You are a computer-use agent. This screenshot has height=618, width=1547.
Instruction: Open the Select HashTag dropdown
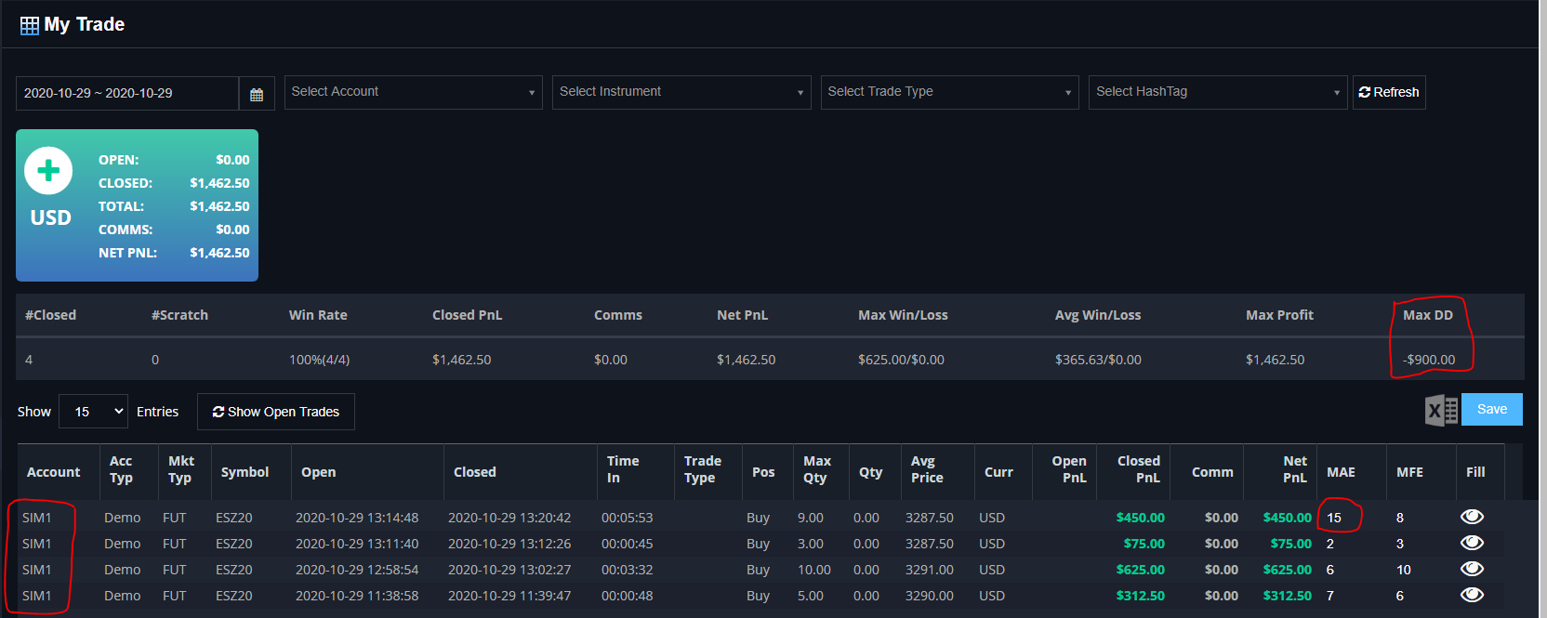pos(1218,92)
